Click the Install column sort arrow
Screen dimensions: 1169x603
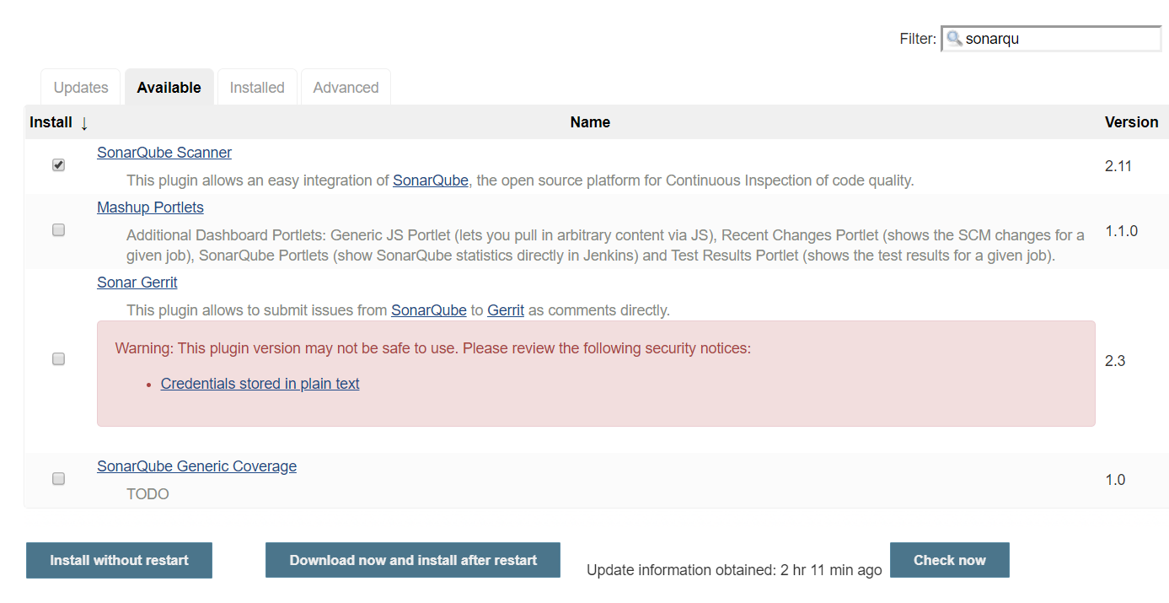point(84,123)
